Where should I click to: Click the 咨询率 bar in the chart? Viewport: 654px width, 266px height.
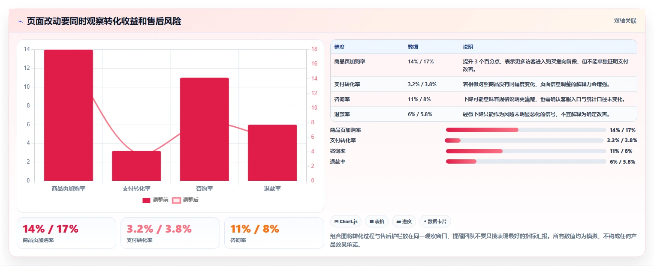(205, 129)
